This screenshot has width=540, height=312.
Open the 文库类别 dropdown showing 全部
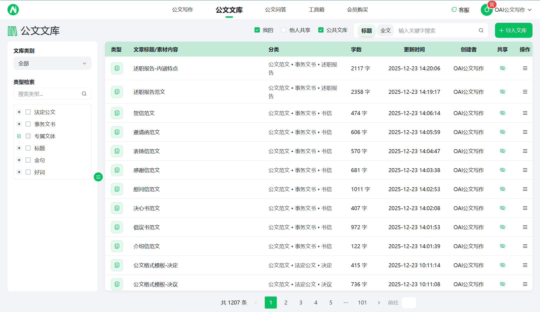[x=52, y=63]
